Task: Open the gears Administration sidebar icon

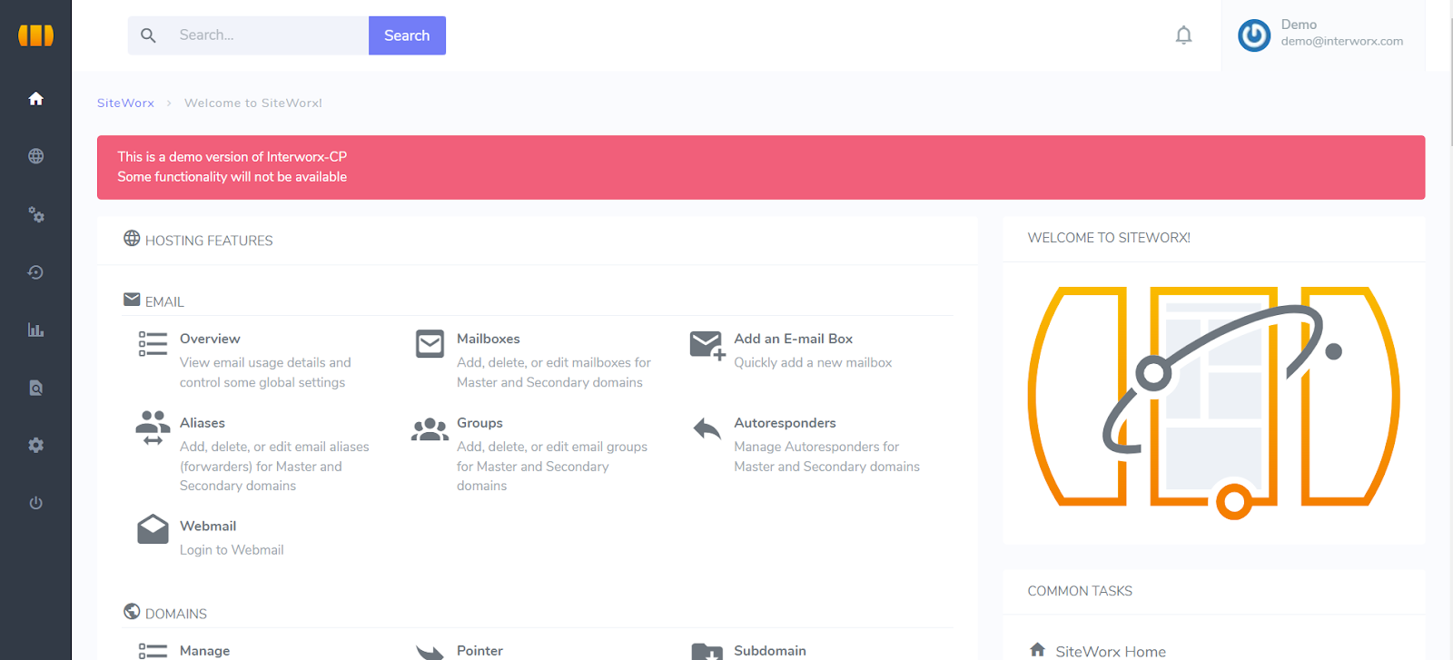Action: point(35,214)
